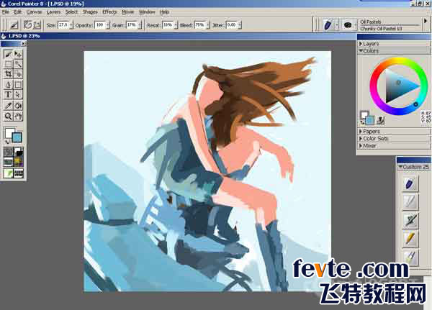Viewport: 432px width, 310px height.
Task: Swap main and additional colors in toolbox
Action: pyautogui.click(x=7, y=142)
